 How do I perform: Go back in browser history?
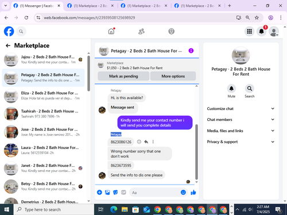pyautogui.click(x=6, y=18)
